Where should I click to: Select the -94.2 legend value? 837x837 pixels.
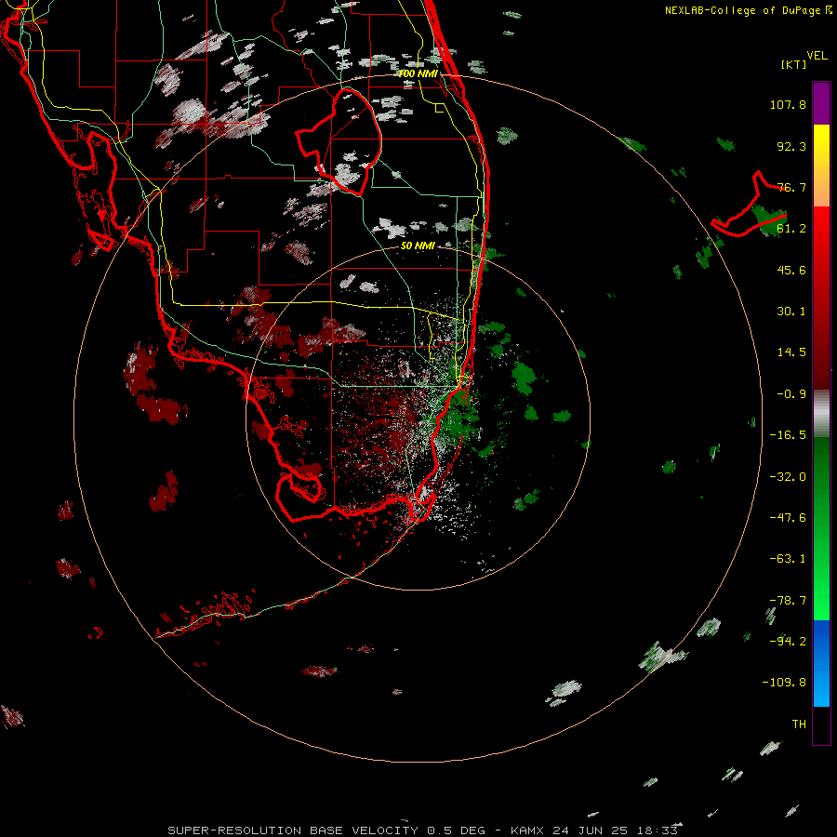tap(788, 641)
